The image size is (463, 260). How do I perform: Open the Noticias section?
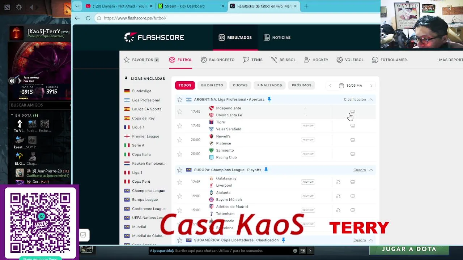click(x=277, y=38)
